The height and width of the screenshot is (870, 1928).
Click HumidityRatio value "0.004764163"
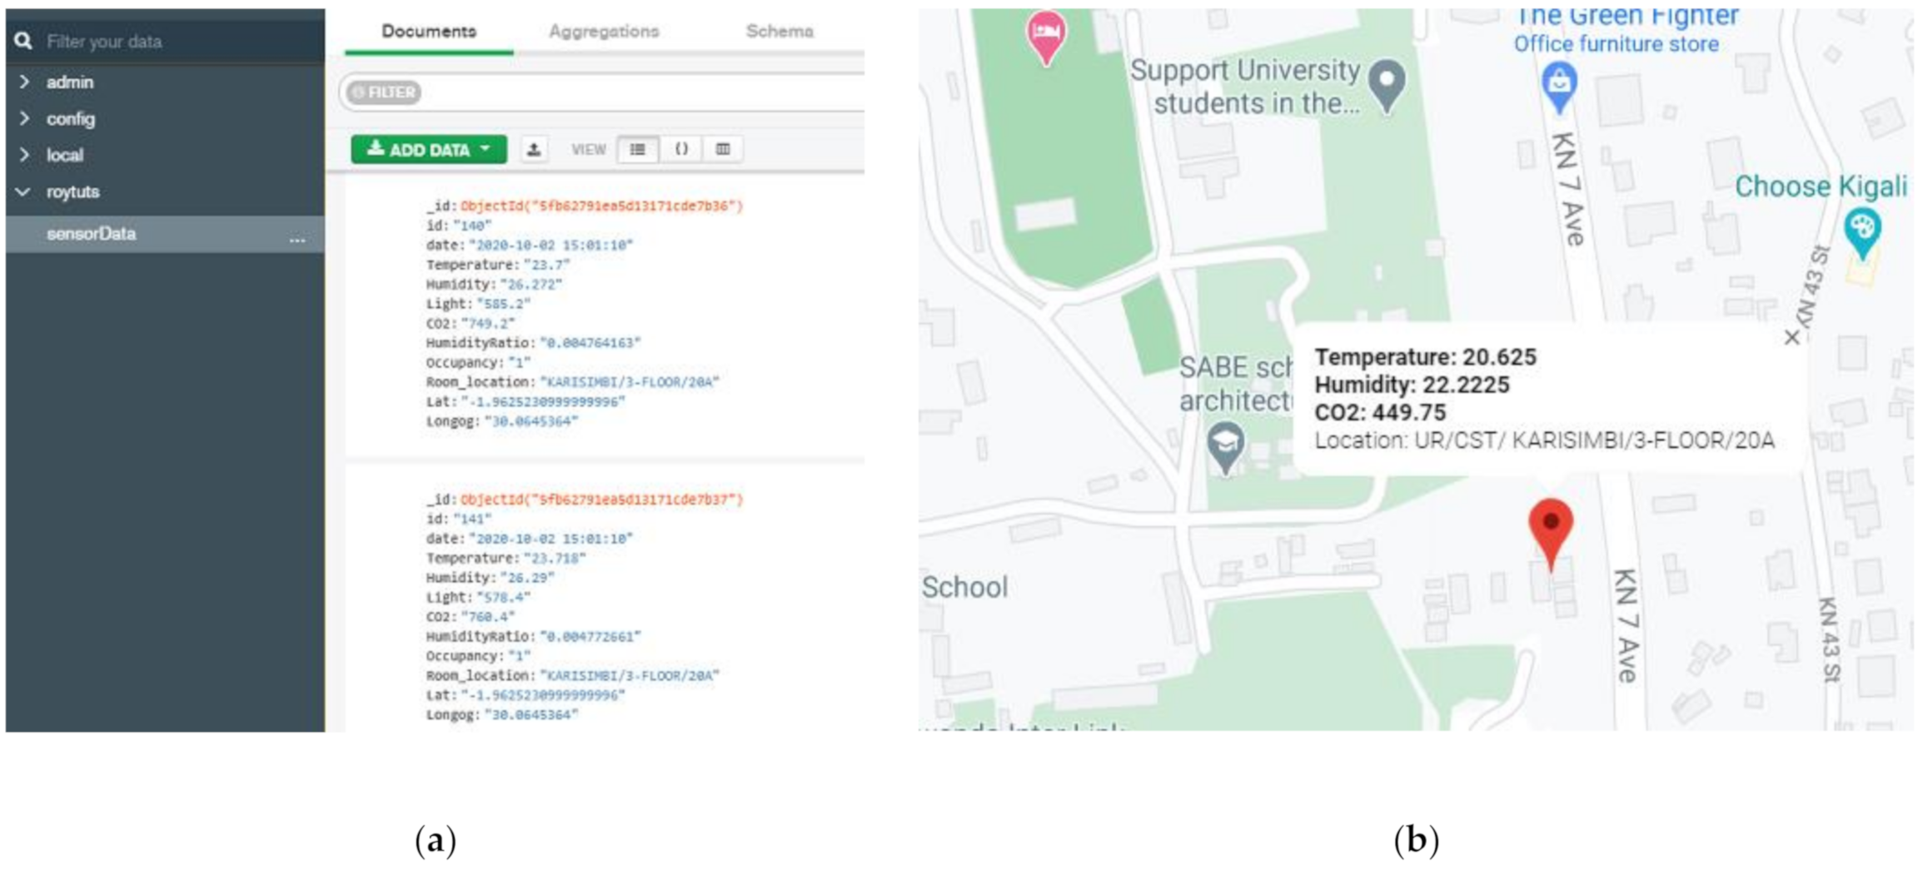point(590,343)
